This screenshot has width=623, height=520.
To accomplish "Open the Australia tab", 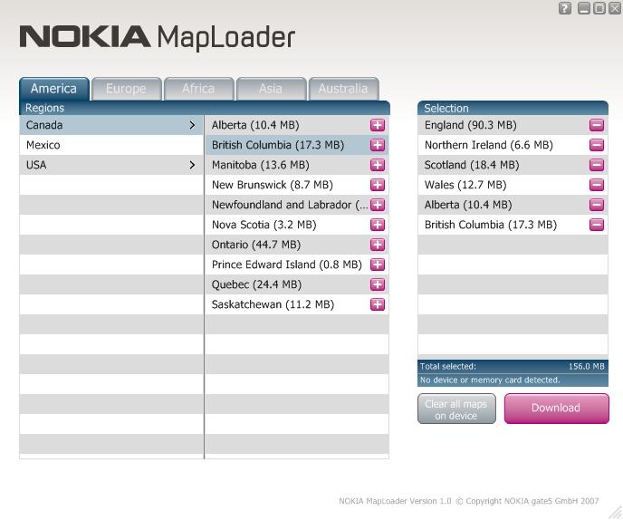I will 343,89.
